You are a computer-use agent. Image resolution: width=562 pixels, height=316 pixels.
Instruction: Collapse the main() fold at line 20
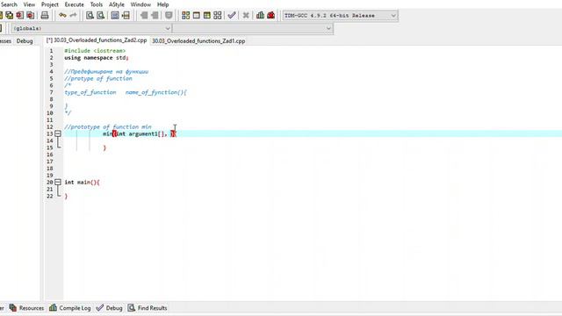click(x=58, y=182)
